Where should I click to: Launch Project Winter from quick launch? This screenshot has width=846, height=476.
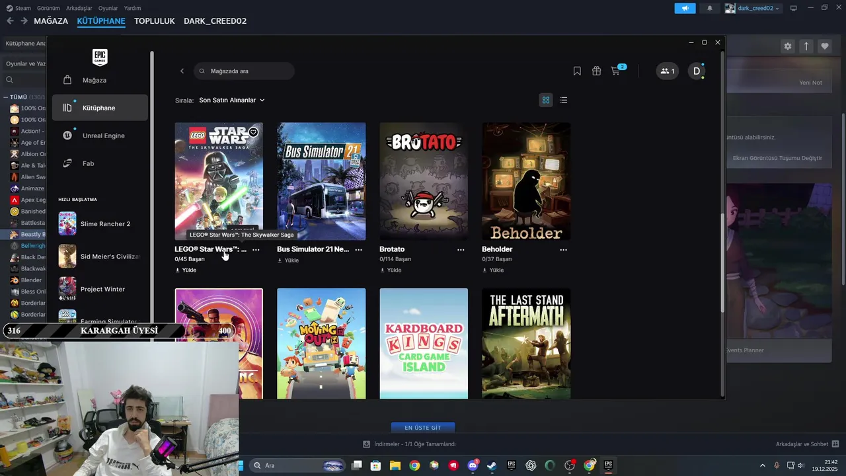pyautogui.click(x=99, y=289)
